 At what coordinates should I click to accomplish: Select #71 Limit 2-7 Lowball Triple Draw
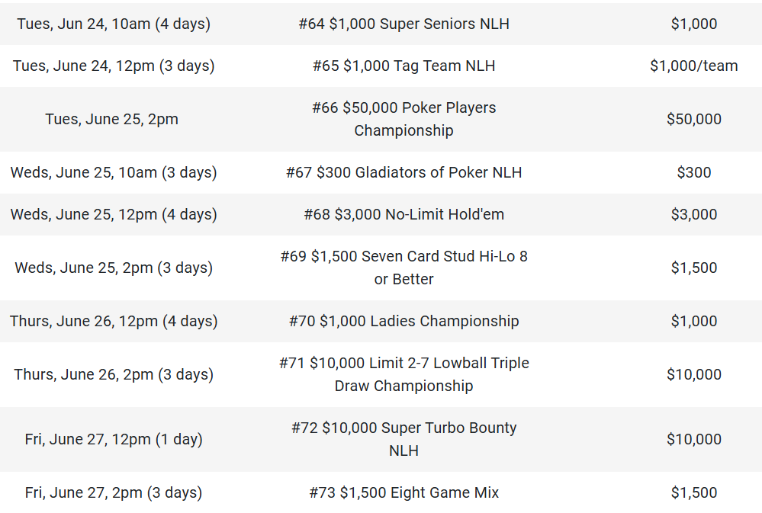tap(404, 374)
